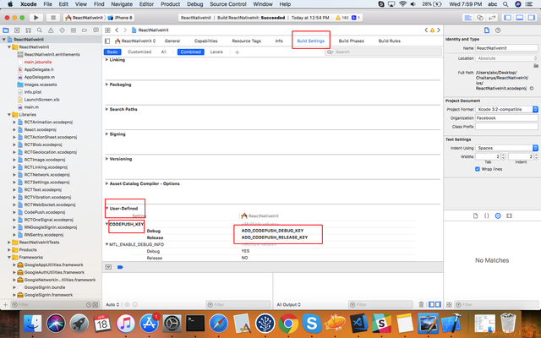The image size is (541, 338).
Task: Open the Report navigator speech bubble icon
Action: click(96, 30)
